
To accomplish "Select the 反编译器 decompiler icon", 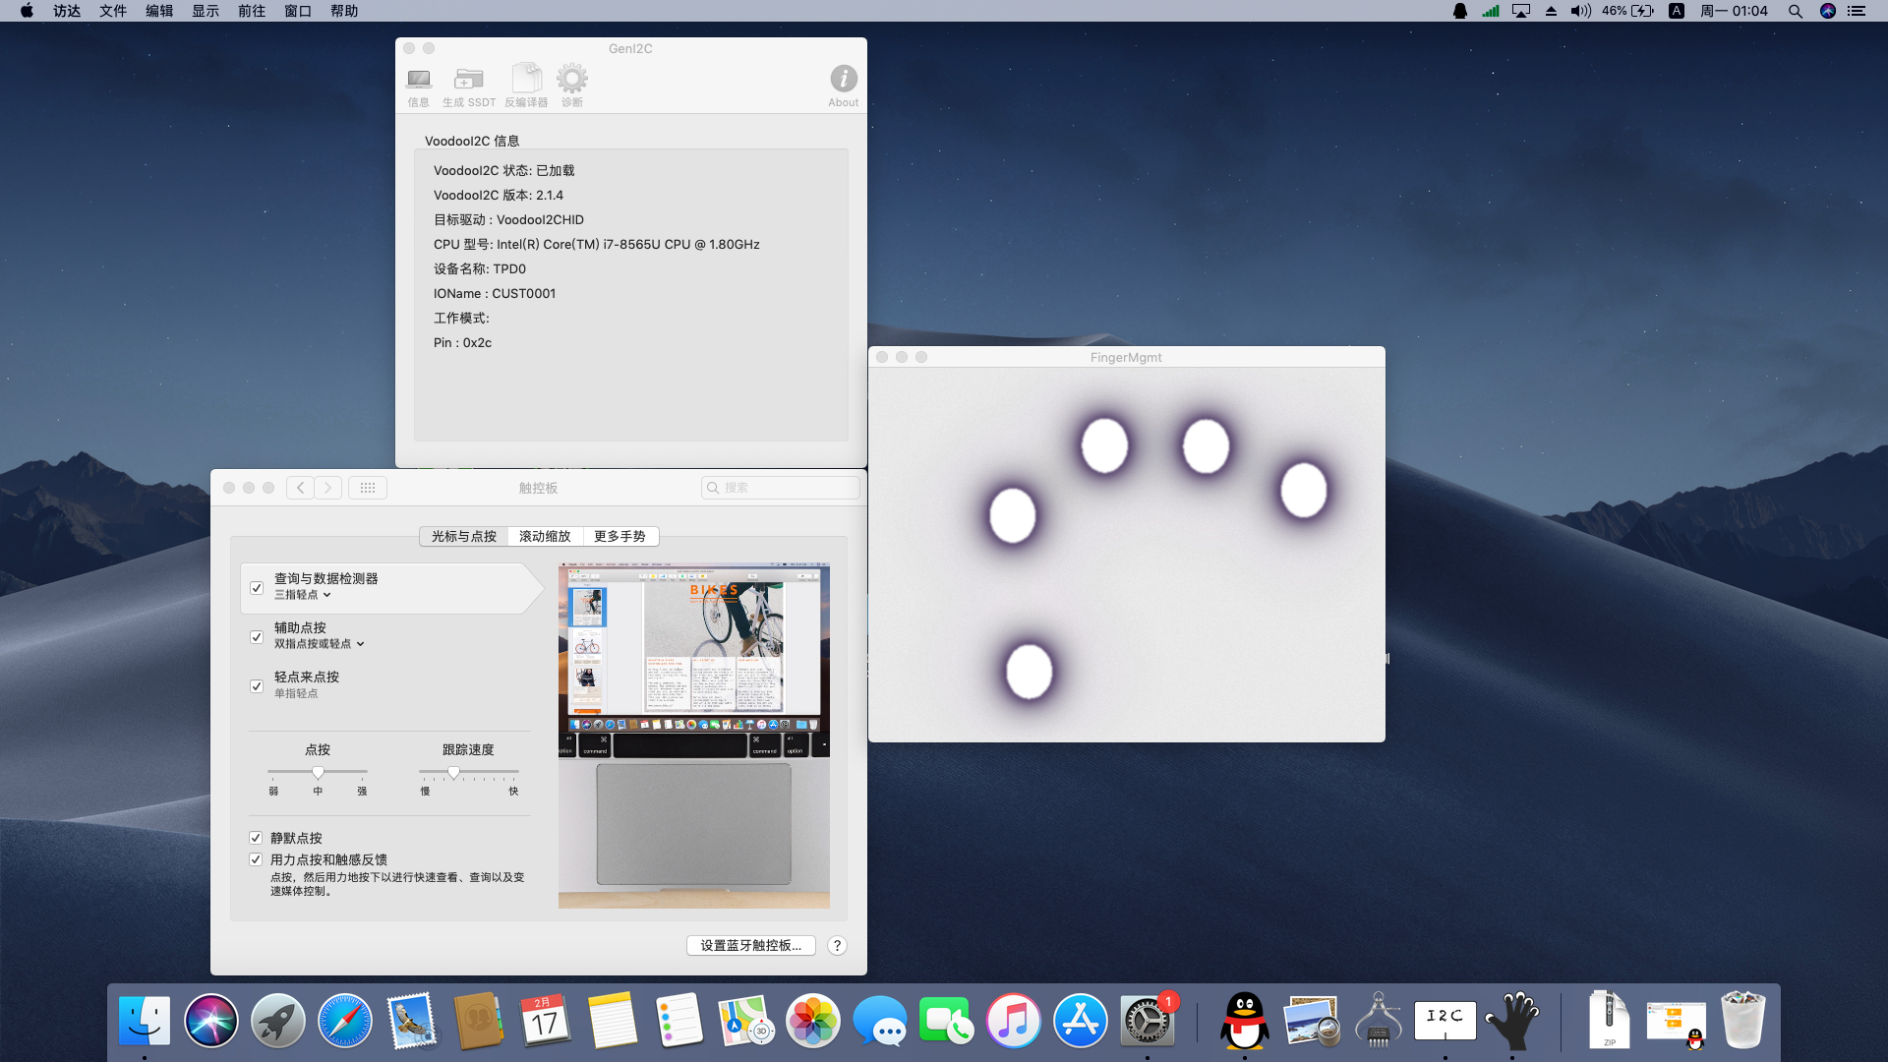I will [x=526, y=86].
